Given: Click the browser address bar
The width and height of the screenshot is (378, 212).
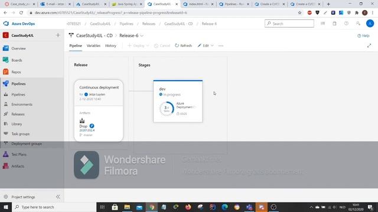Looking at the screenshot, I should (x=164, y=13).
